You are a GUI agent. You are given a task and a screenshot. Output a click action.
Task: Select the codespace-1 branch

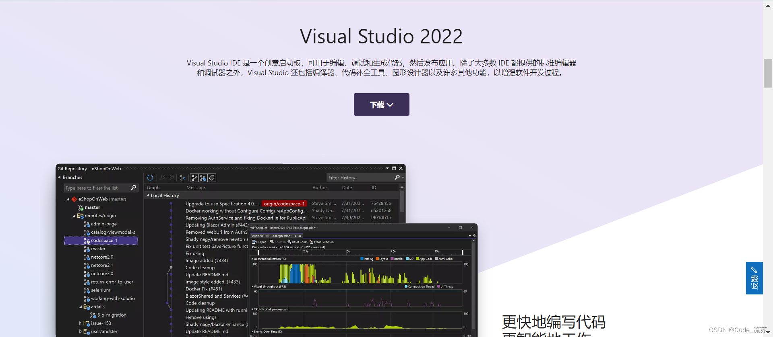click(x=101, y=241)
